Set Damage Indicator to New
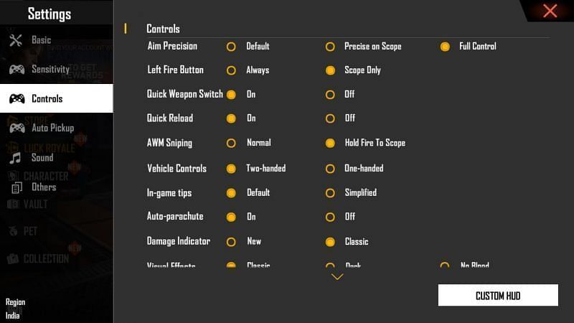The height and width of the screenshot is (323, 574). [231, 242]
